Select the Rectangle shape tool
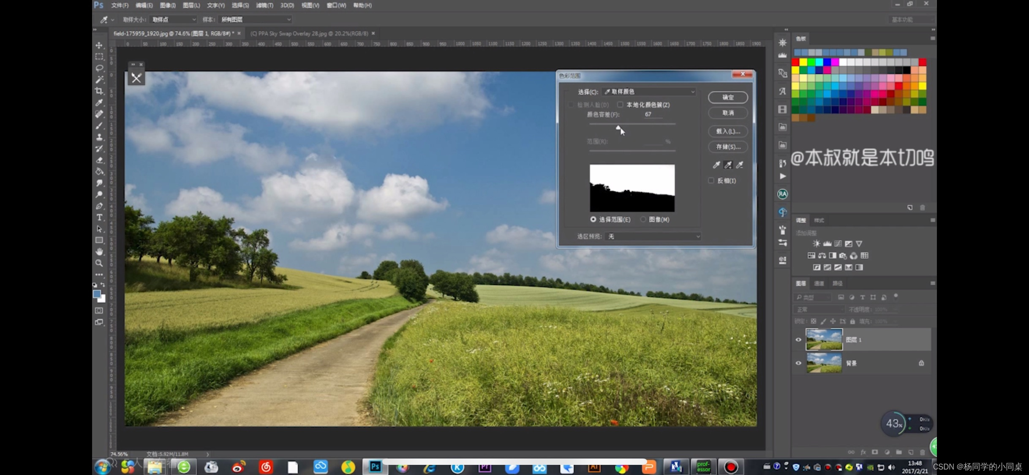 (99, 240)
